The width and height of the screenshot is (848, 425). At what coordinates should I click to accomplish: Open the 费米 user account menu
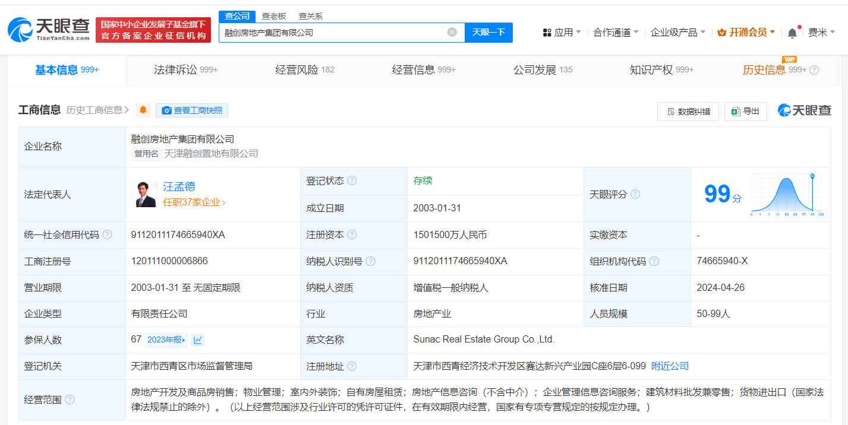point(821,33)
